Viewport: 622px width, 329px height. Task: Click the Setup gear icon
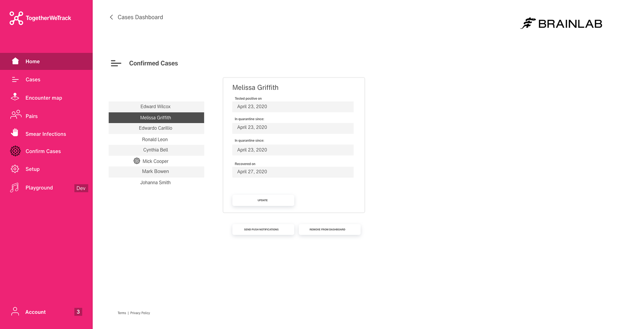[15, 169]
